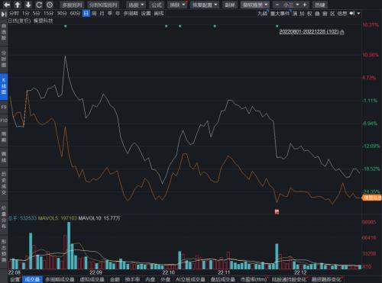Expand the 小三 size dropdown

pos(291,5)
